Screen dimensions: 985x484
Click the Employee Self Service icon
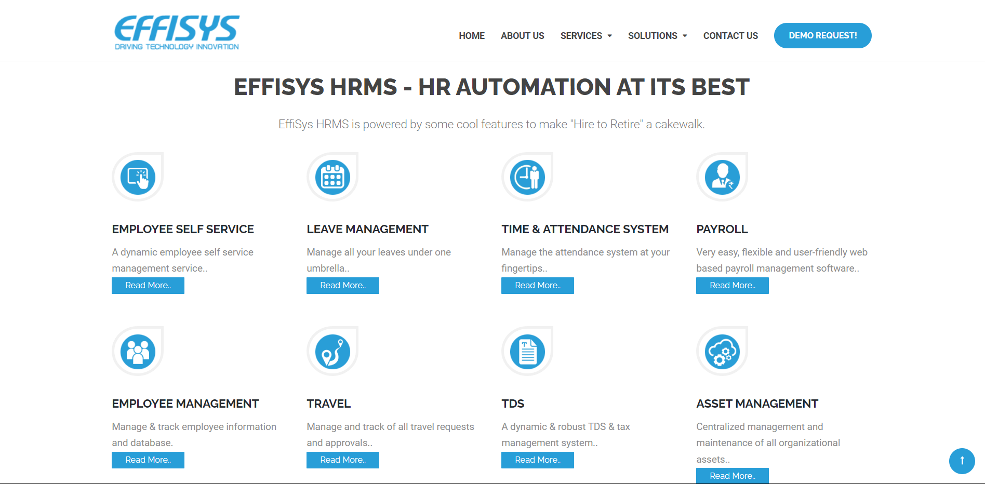[x=138, y=177]
